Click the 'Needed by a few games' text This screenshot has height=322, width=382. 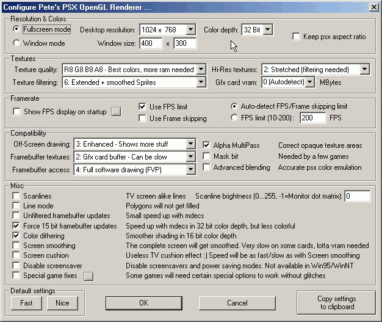tap(314, 156)
